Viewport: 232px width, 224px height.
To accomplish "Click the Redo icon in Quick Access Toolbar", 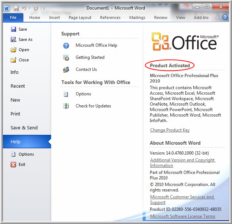I will click(x=36, y=8).
